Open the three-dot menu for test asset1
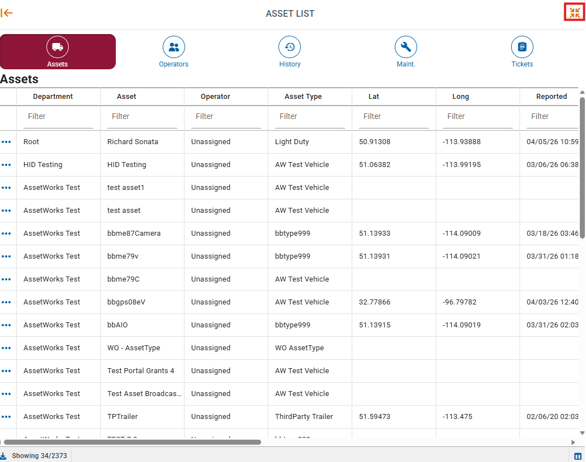The height and width of the screenshot is (462, 586). tap(6, 188)
